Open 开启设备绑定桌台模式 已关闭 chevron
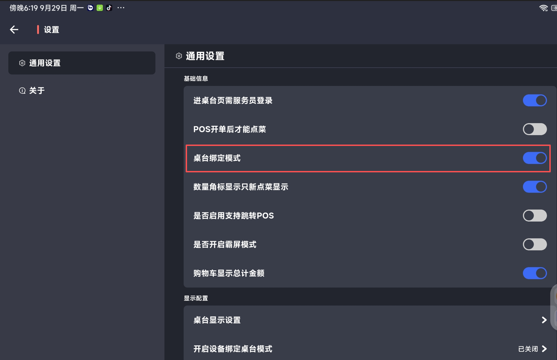557x360 pixels. pos(544,349)
